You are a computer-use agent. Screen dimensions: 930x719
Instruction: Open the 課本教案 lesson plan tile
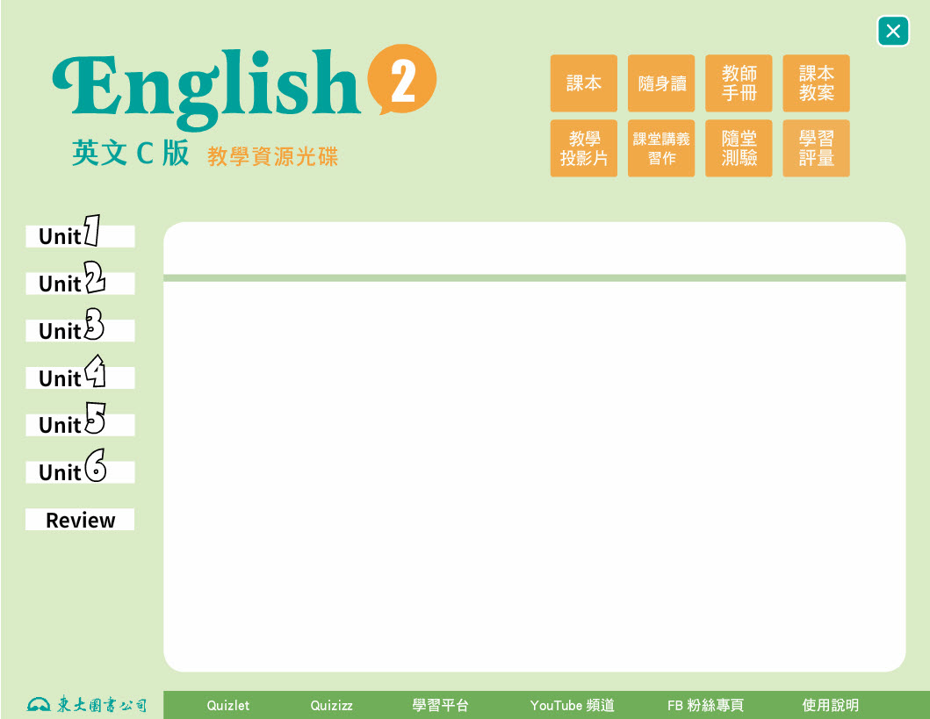coord(816,83)
